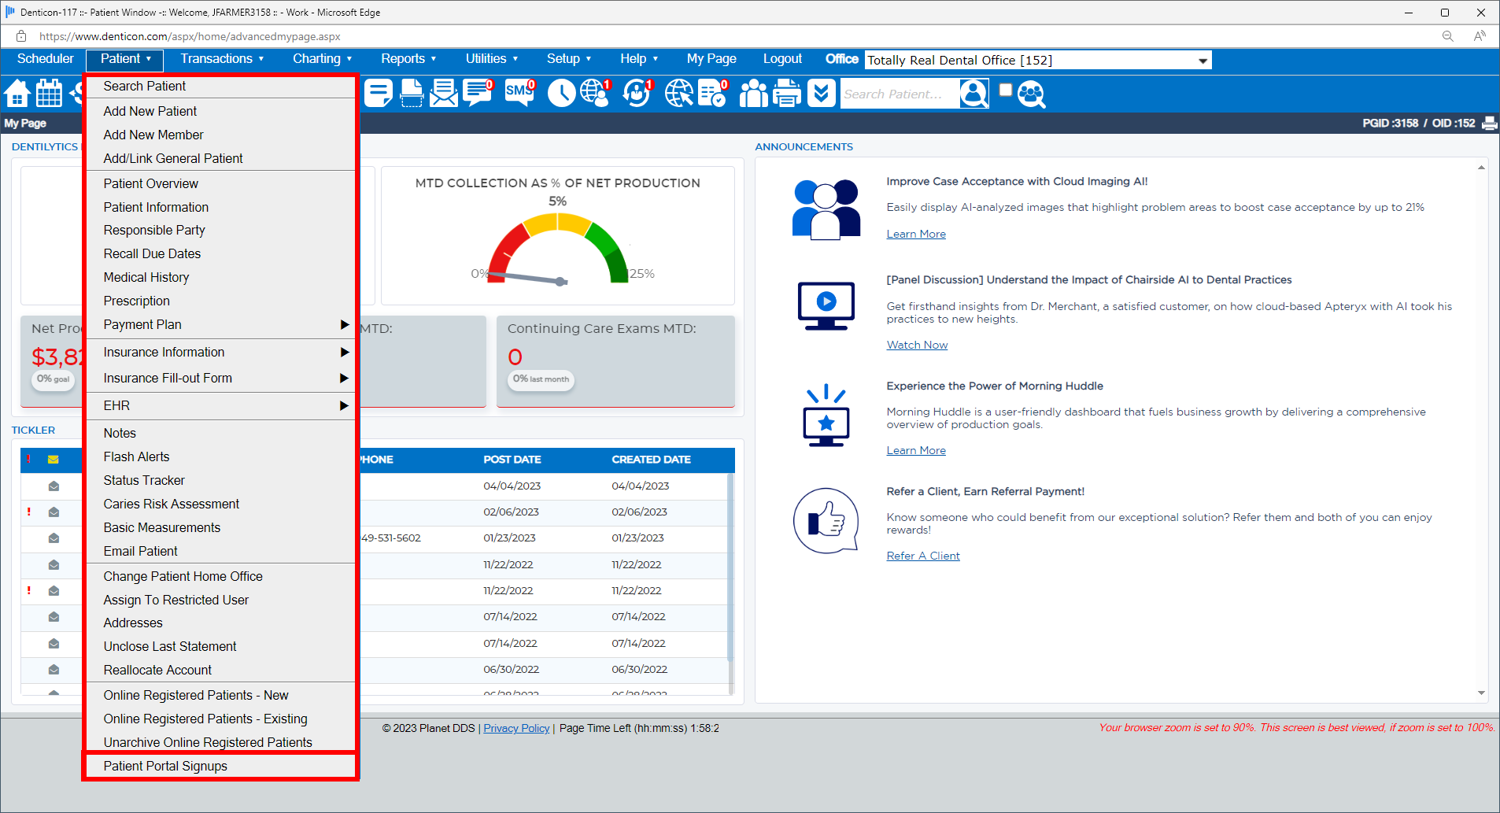Click the Home house icon in toolbar
This screenshot has height=813, width=1500.
[17, 94]
